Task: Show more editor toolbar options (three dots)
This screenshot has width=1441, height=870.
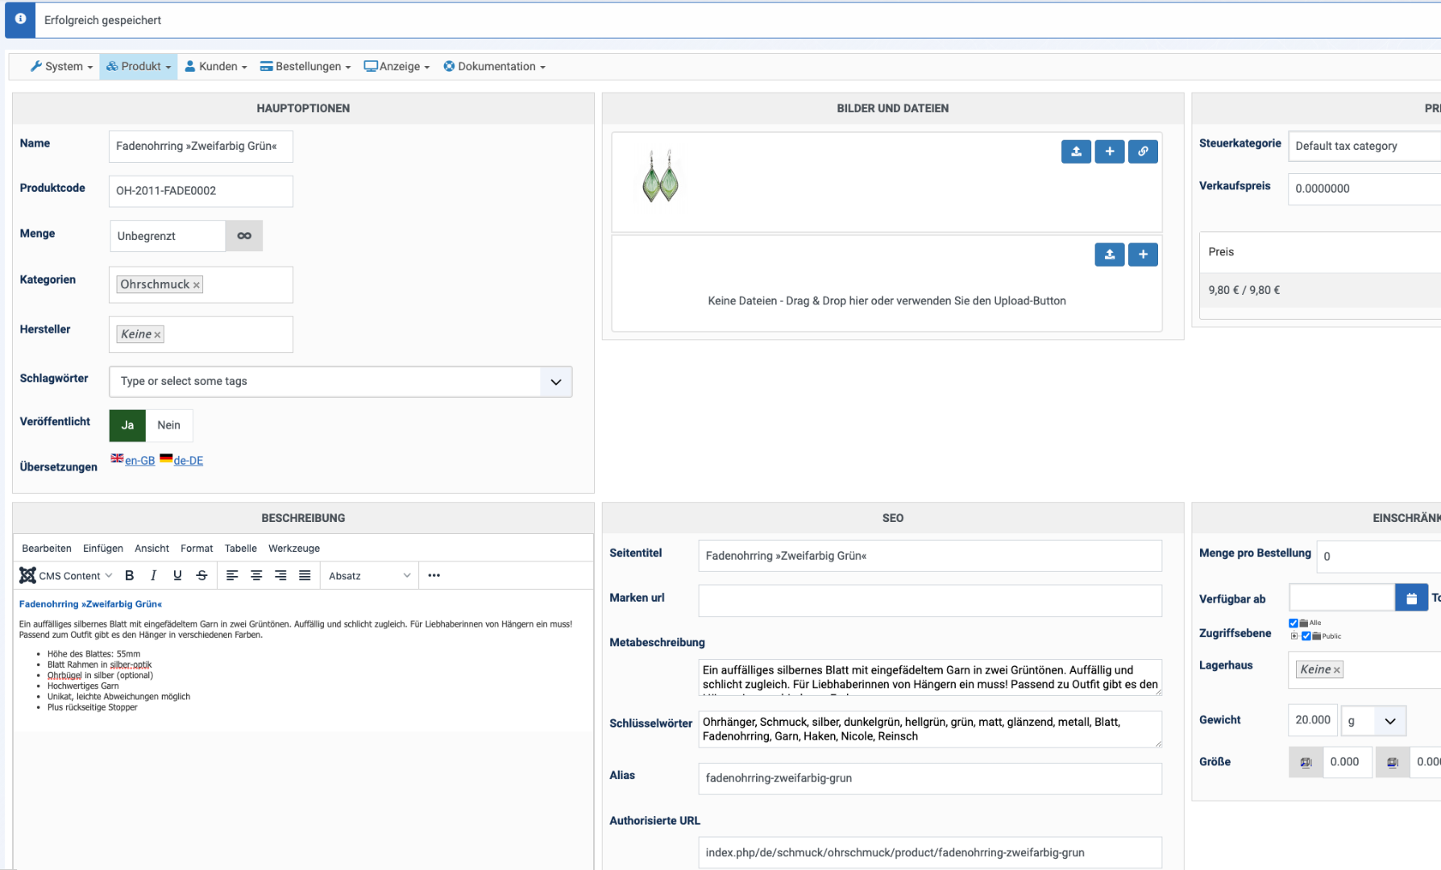Action: (x=434, y=576)
